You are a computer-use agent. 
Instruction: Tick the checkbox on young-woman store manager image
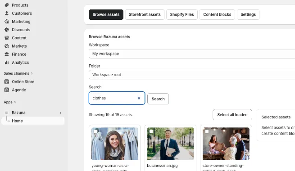[96, 131]
